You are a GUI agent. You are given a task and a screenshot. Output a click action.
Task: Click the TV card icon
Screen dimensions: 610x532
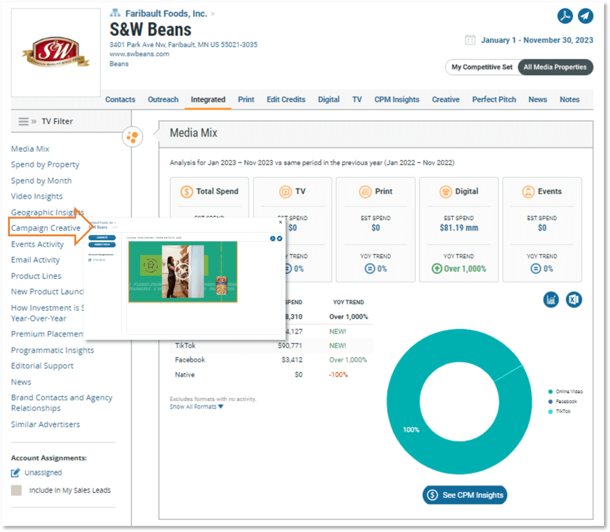click(285, 191)
